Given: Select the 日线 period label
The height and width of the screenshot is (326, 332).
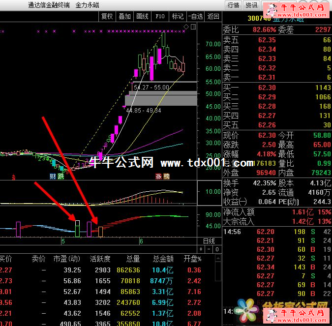Looking at the screenshot, I should [x=209, y=241].
